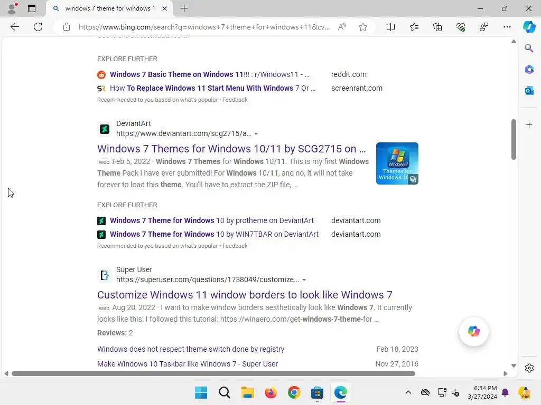Open Microsoft 365 sidebar icon
This screenshot has height=405, width=541.
[x=529, y=70]
